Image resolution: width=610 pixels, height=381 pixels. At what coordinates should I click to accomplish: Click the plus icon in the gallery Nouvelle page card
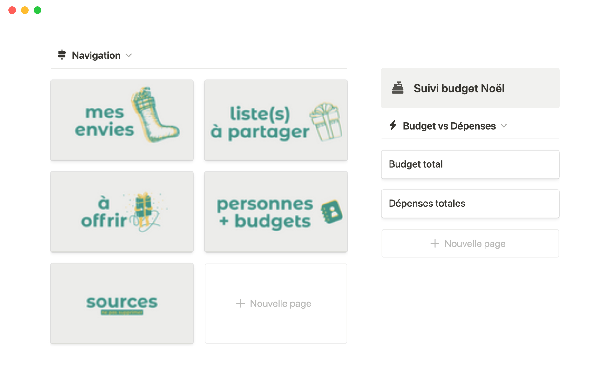(241, 303)
